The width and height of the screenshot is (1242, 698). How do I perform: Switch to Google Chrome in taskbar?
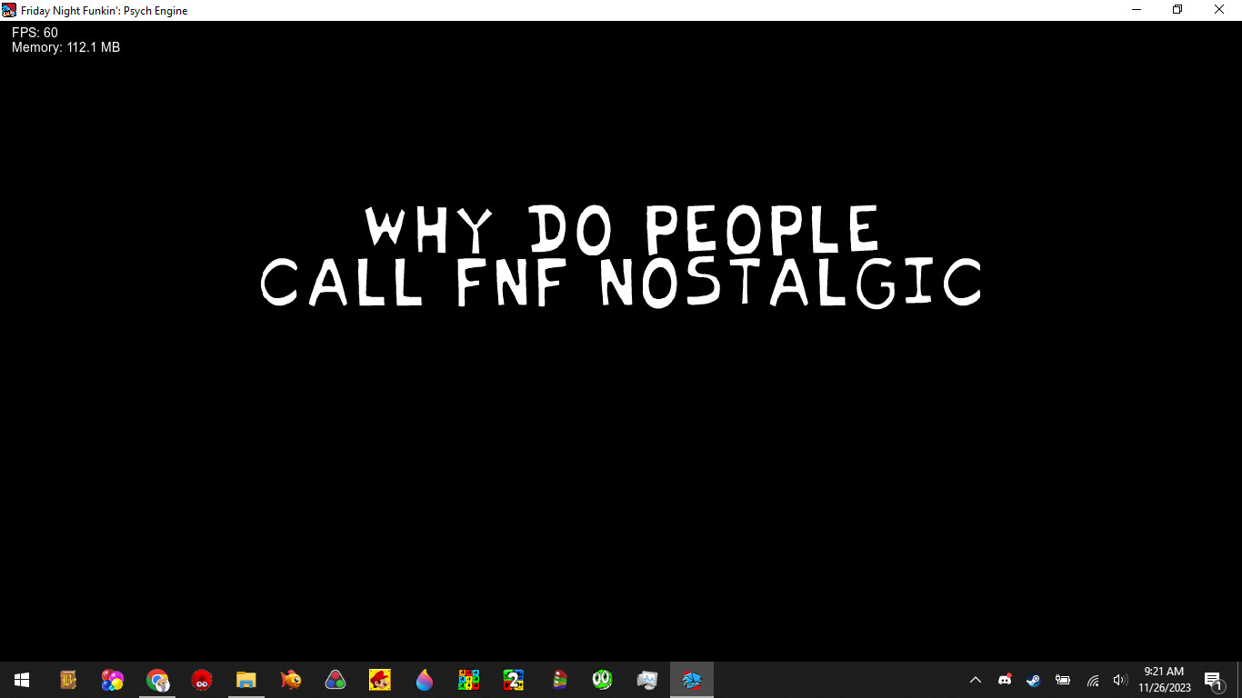157,680
